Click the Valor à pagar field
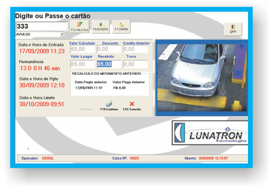 tap(82, 64)
